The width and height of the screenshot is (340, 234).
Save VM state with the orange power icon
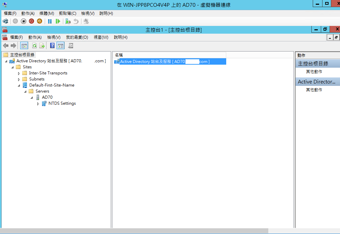[x=39, y=21]
